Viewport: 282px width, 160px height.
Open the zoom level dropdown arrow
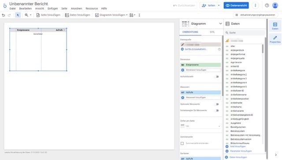pyautogui.click(x=30, y=15)
